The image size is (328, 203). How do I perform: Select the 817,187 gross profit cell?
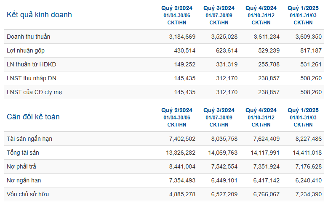tap(311, 50)
